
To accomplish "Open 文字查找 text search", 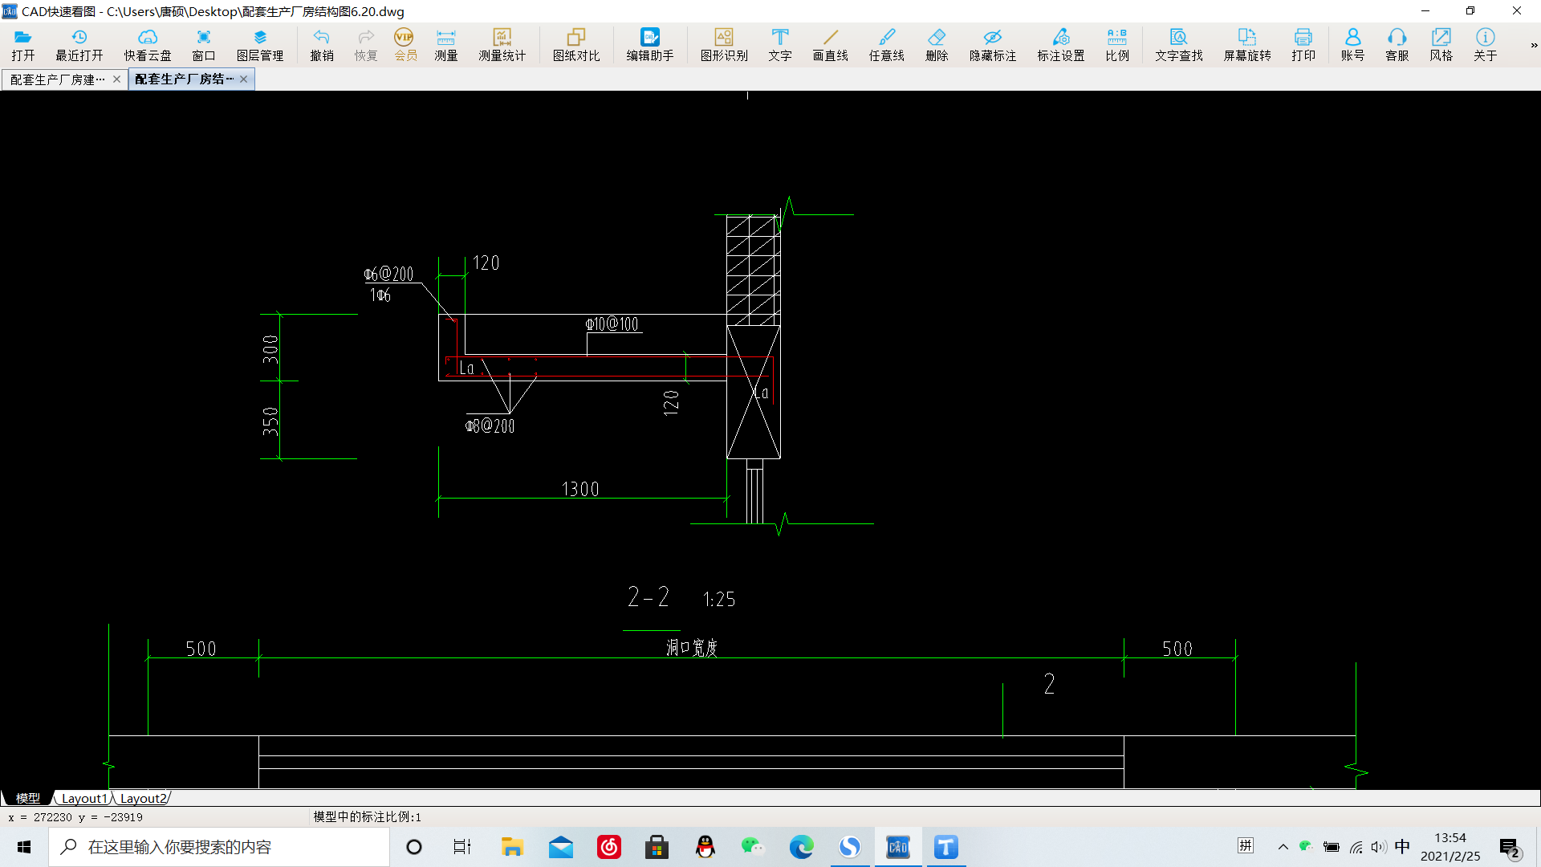I will point(1179,45).
